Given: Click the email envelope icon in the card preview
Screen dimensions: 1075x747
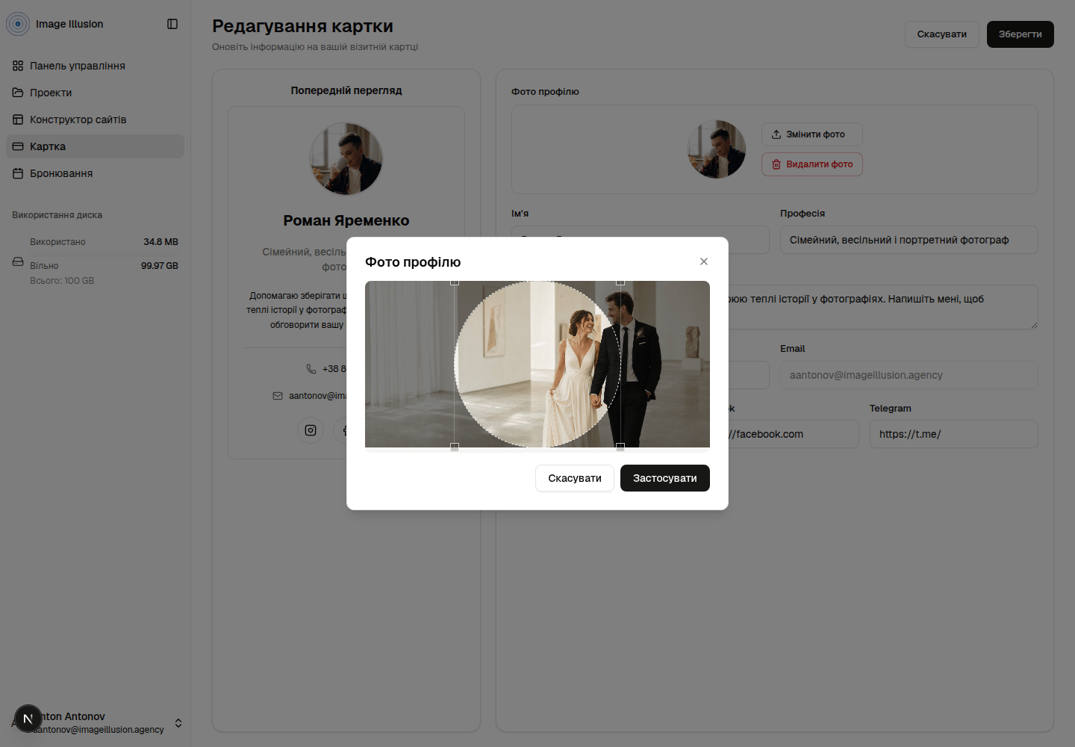Looking at the screenshot, I should (278, 396).
